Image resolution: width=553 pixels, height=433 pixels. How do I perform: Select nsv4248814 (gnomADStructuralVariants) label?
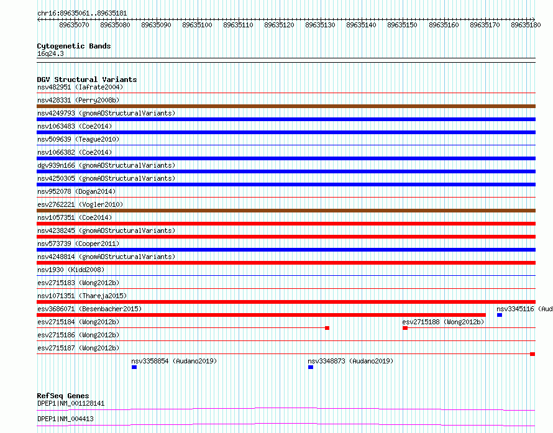coord(106,257)
